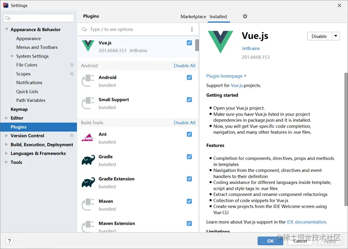This screenshot has width=348, height=249.
Task: Open the three-dot plugin search options menu
Action: tap(192, 29)
